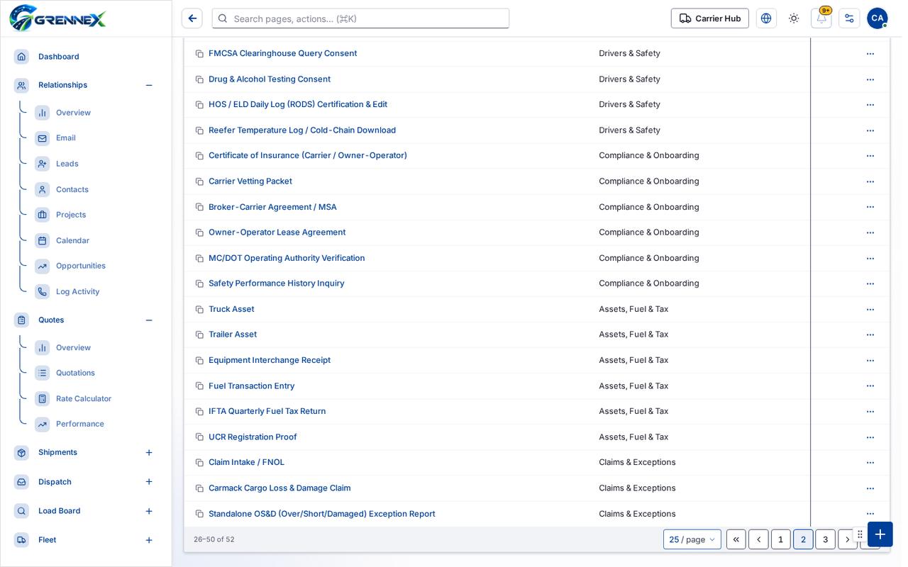Open the 25 / page dropdown

coord(692,539)
